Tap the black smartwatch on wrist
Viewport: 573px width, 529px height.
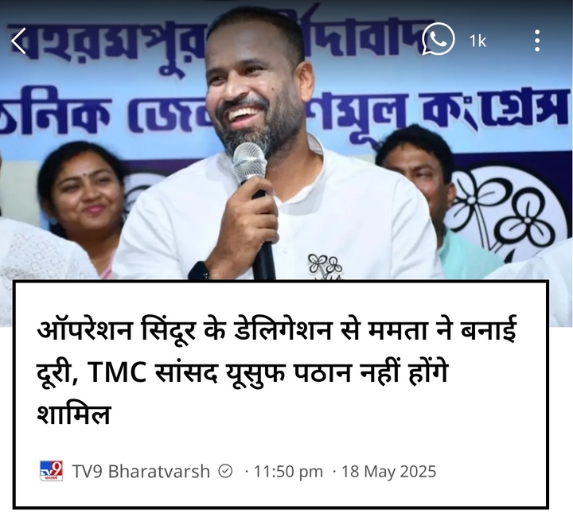pyautogui.click(x=199, y=271)
